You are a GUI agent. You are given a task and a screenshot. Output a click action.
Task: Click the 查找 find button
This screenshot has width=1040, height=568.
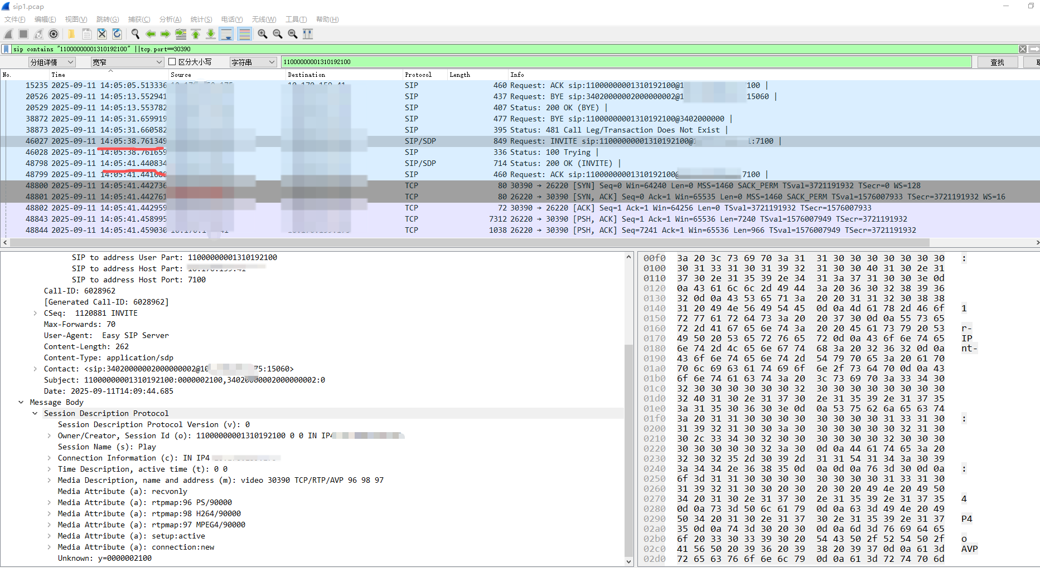click(x=997, y=62)
